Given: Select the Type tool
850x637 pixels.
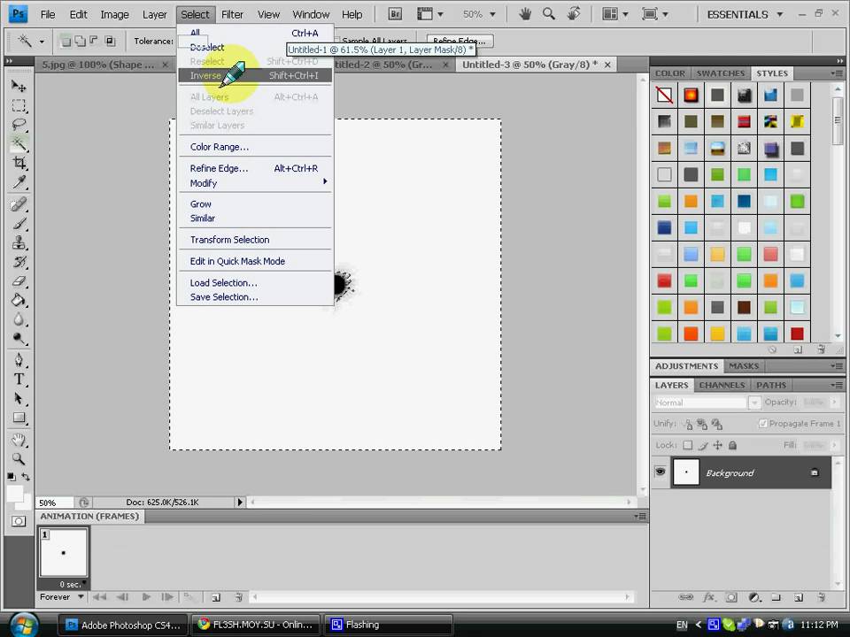Looking at the screenshot, I should 19,380.
